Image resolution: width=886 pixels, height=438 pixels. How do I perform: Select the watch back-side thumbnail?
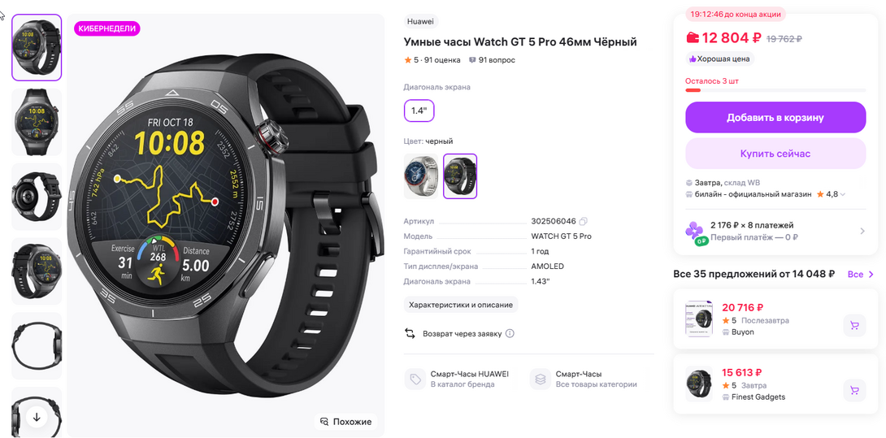click(37, 196)
